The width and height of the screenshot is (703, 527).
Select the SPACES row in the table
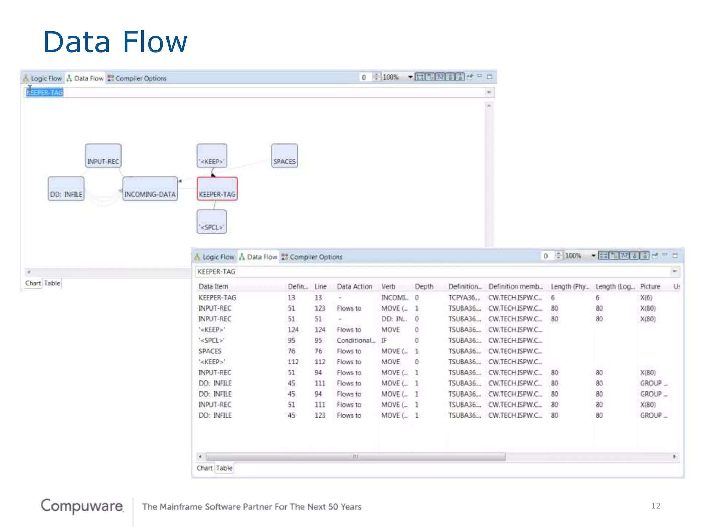pos(438,351)
